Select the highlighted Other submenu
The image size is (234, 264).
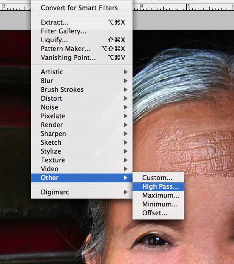pyautogui.click(x=82, y=178)
